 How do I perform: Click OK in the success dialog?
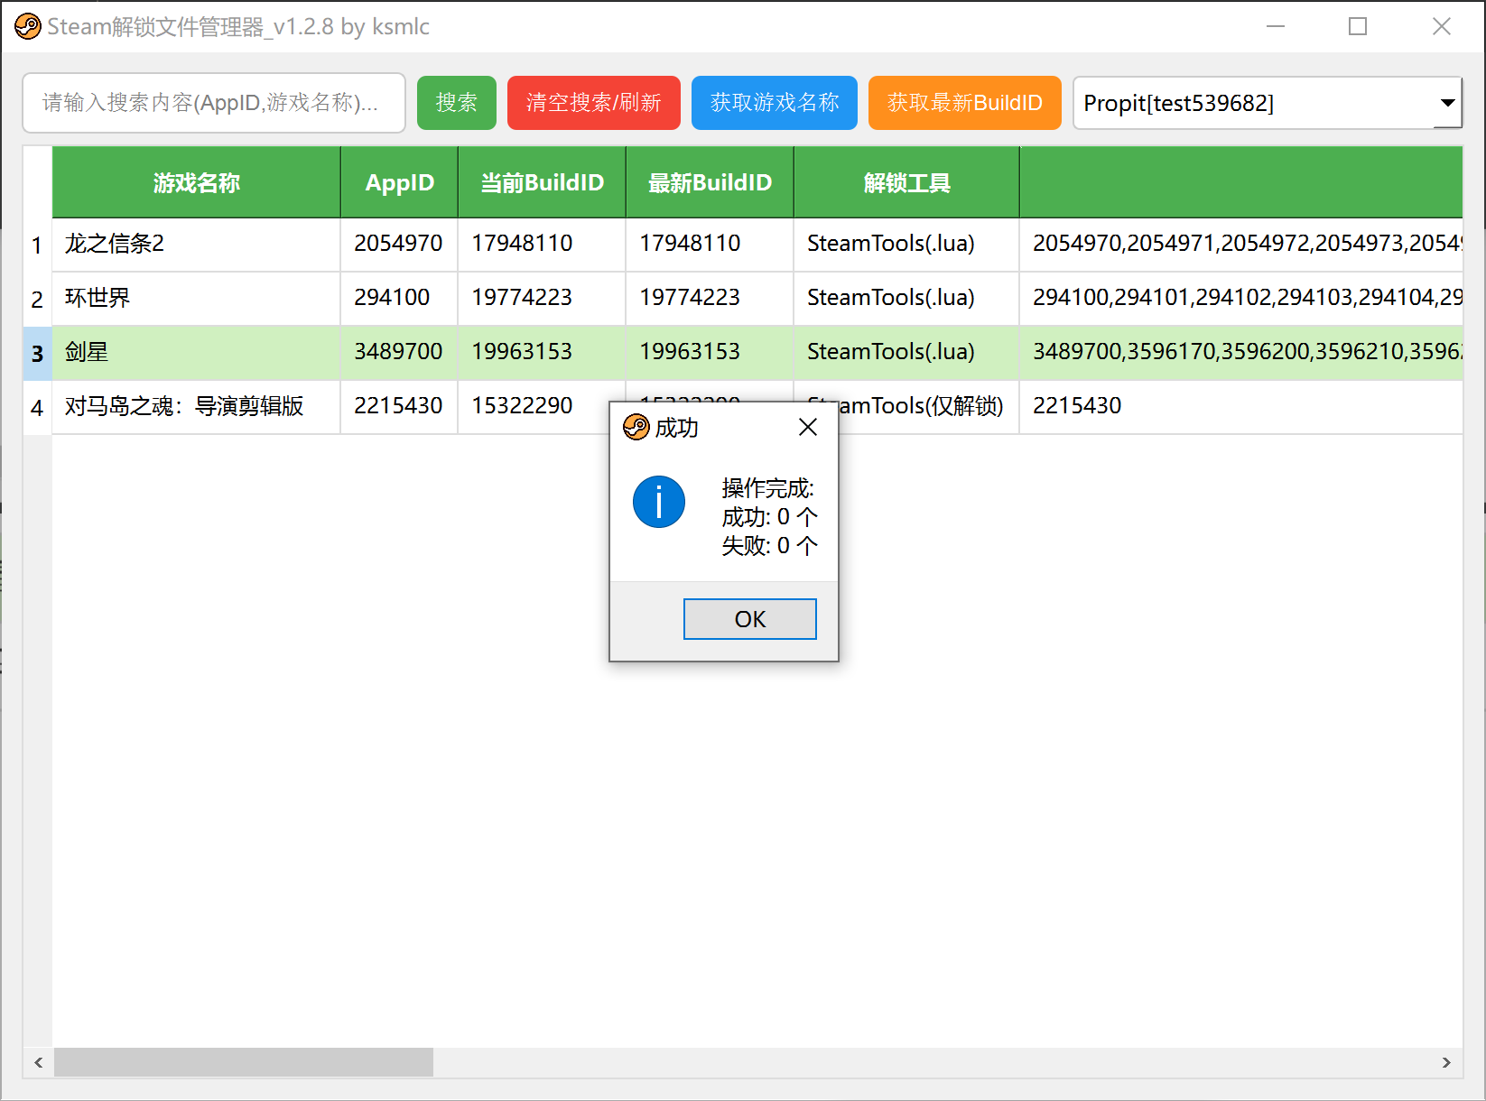click(749, 619)
